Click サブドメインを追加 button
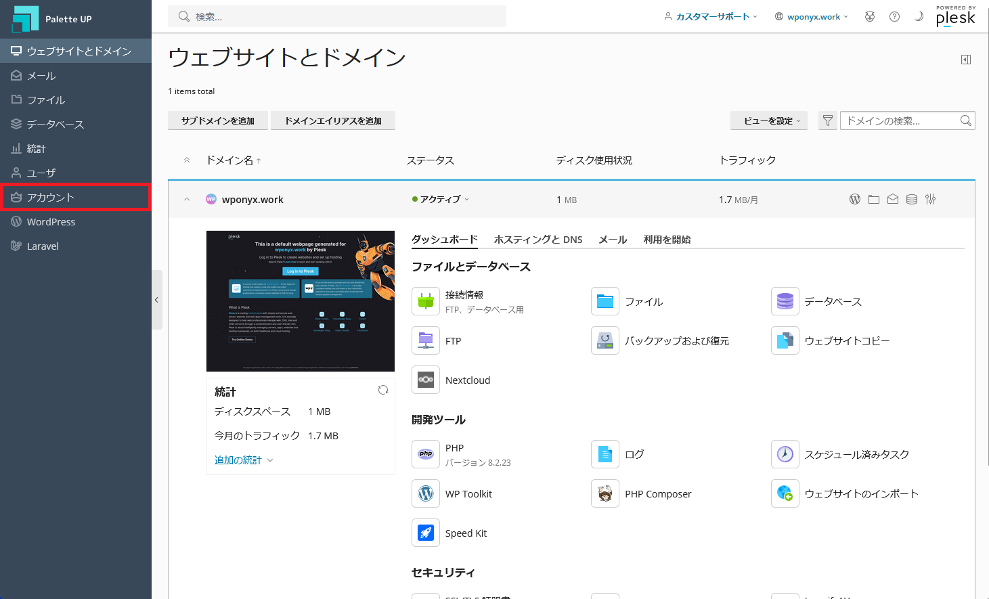989x599 pixels. [218, 120]
